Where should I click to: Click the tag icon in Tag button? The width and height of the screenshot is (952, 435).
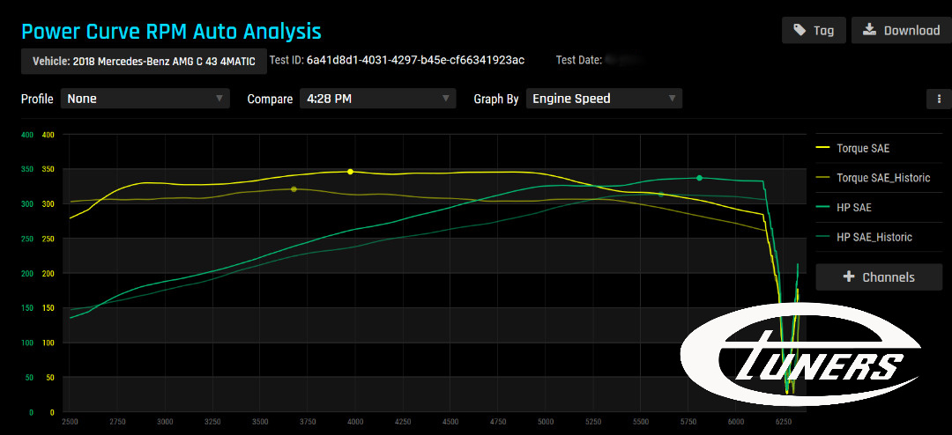point(799,30)
